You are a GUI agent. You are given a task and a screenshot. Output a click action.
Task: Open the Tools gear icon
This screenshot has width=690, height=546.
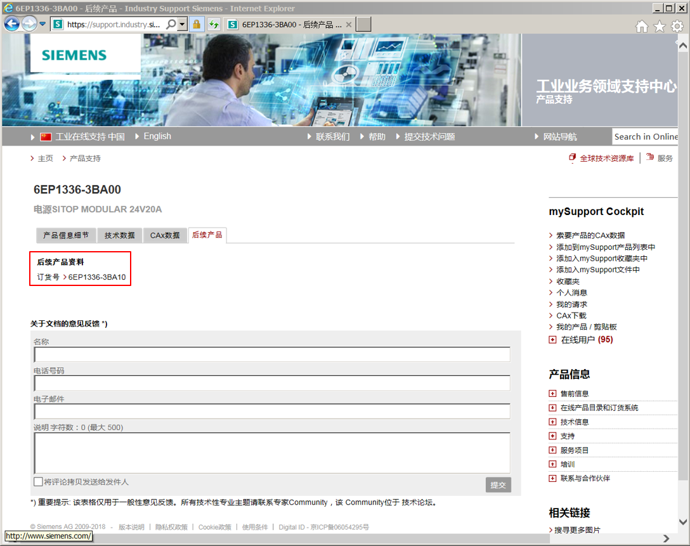pyautogui.click(x=677, y=27)
